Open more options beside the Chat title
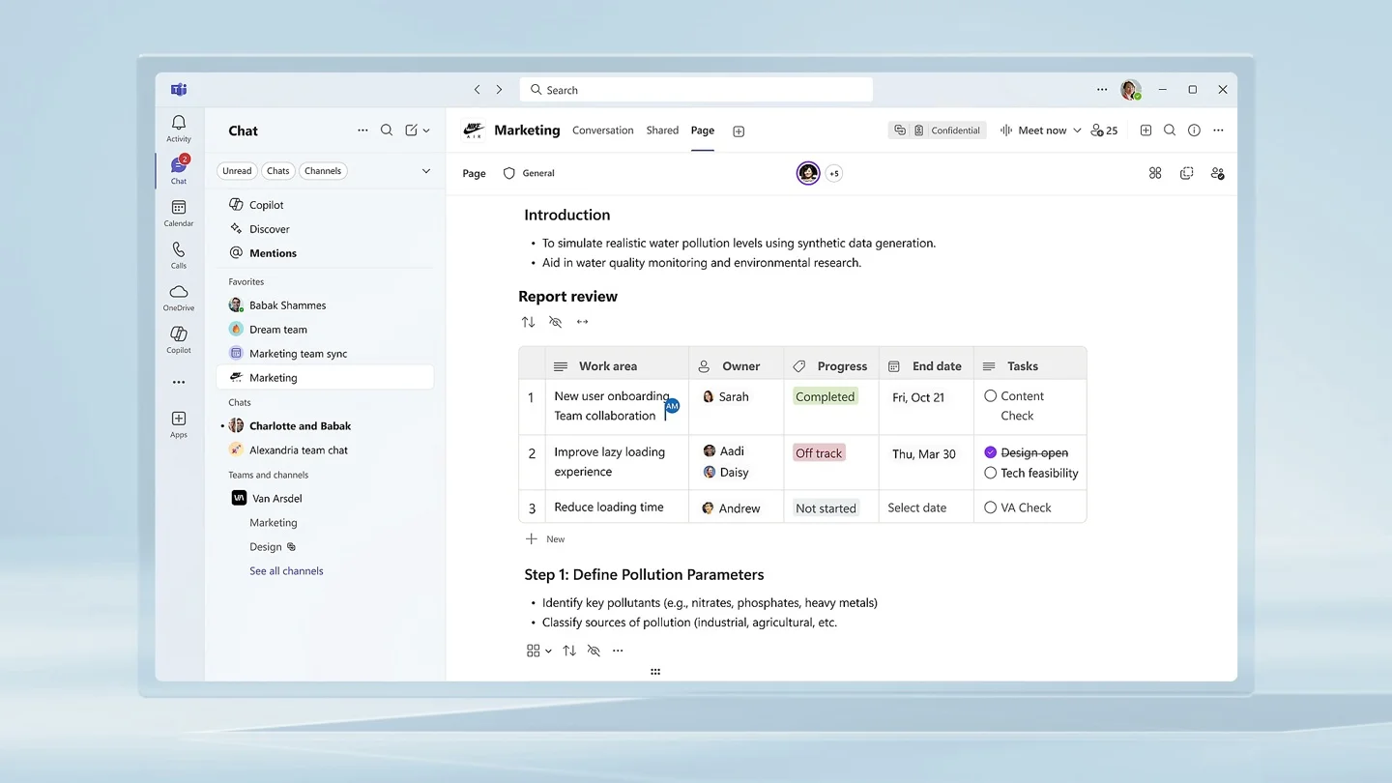The width and height of the screenshot is (1392, 783). click(362, 130)
